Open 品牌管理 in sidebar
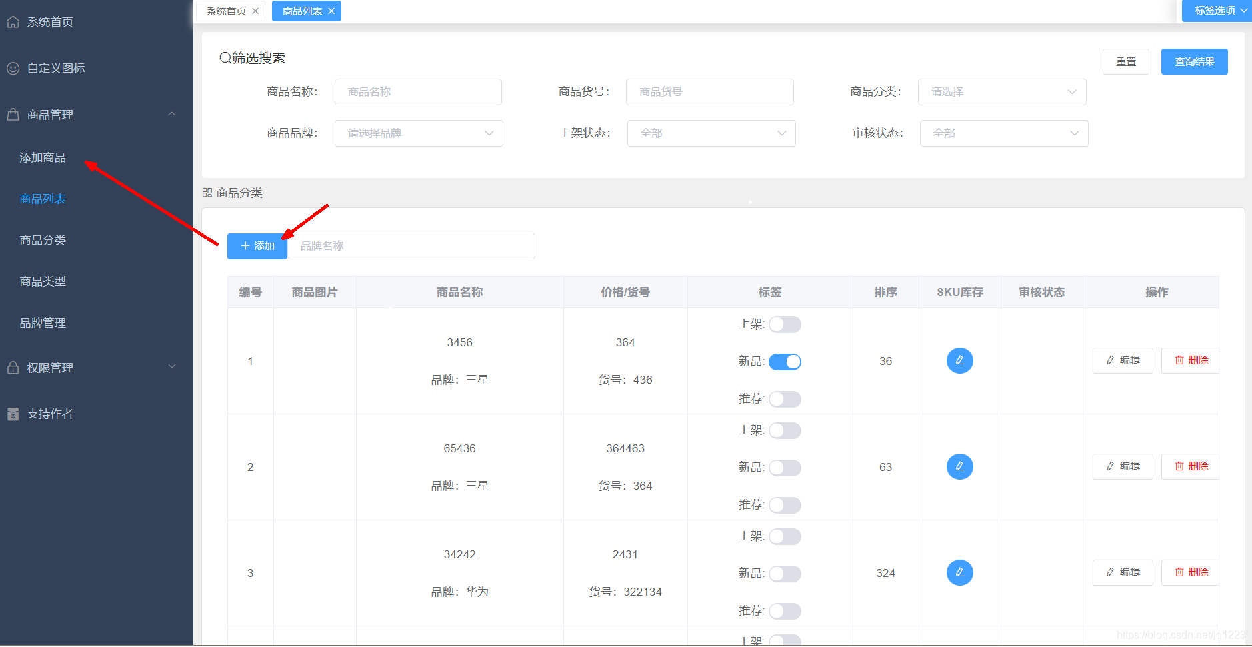 pos(43,323)
